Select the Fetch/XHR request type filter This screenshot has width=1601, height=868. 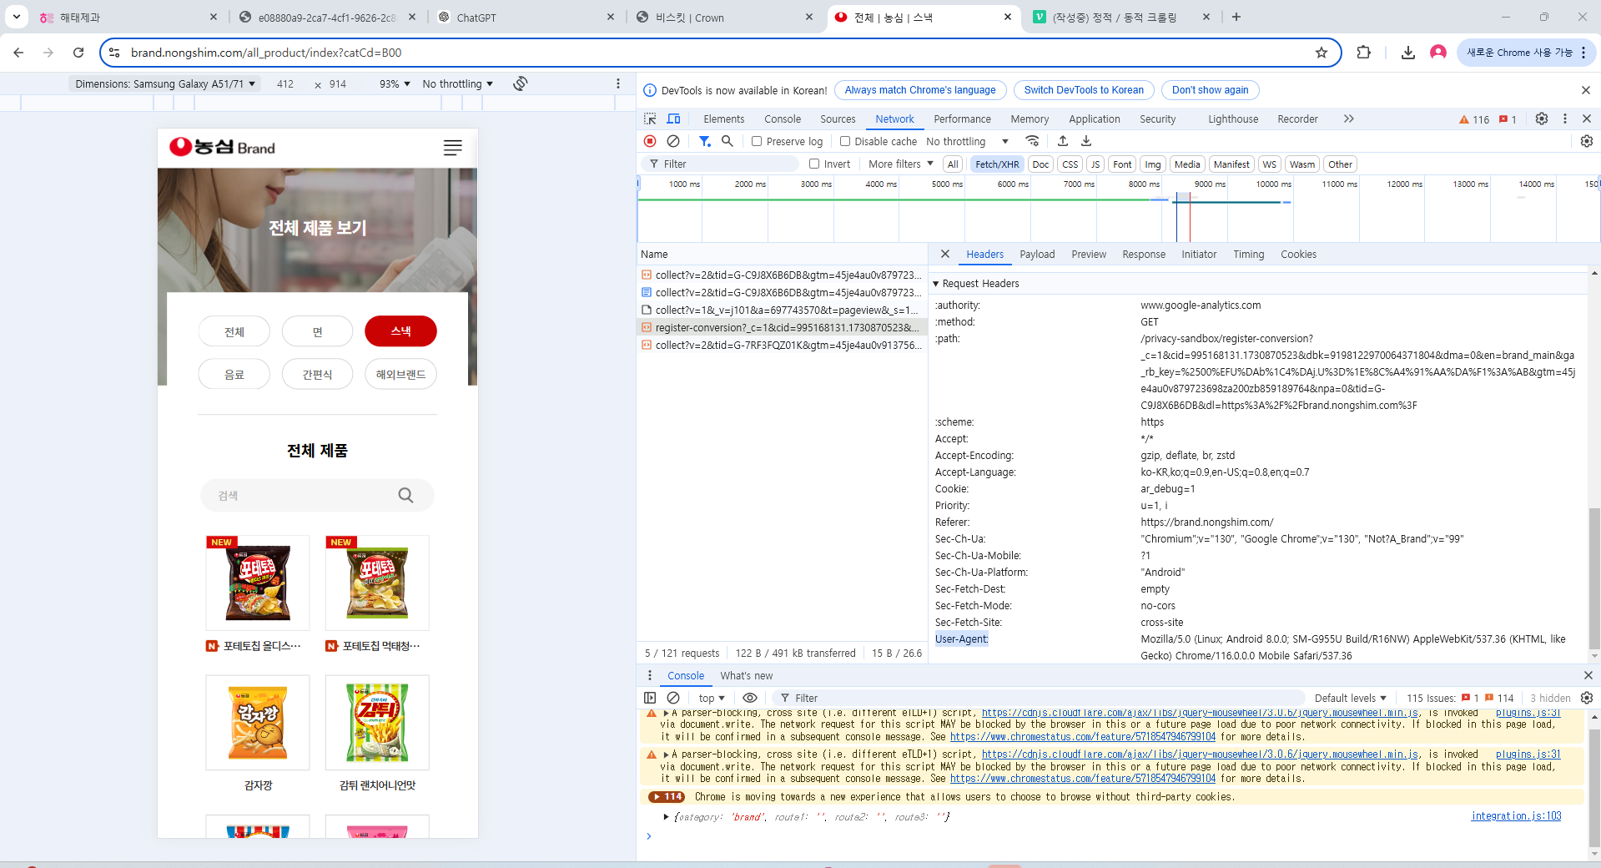997,164
